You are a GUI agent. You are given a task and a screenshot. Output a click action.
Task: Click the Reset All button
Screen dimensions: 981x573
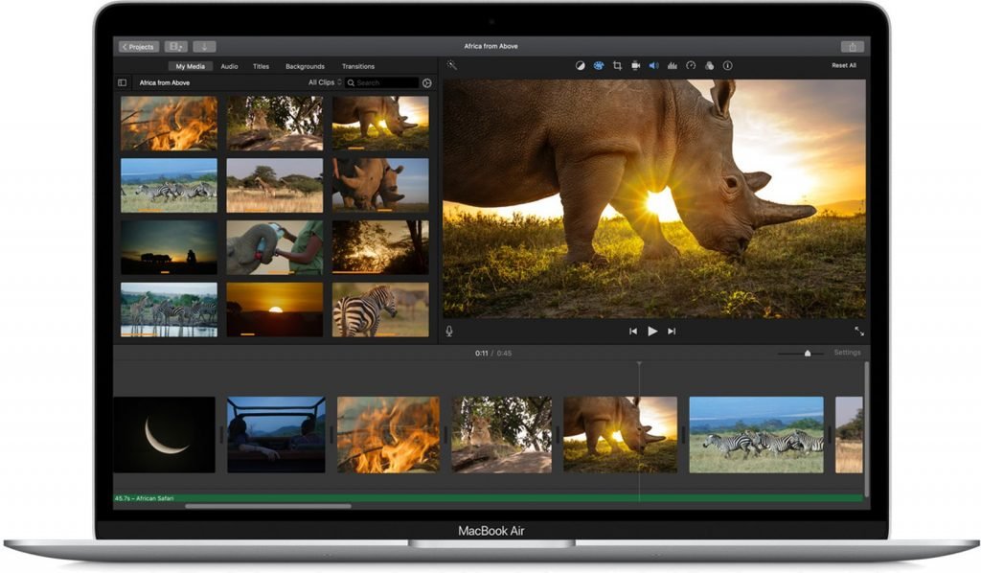(843, 65)
